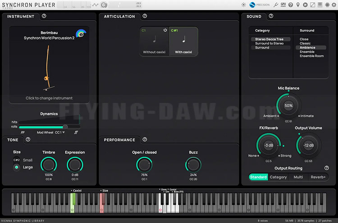Open the tuning fork settings
Screen dimensions: 338x223
pos(276,5)
